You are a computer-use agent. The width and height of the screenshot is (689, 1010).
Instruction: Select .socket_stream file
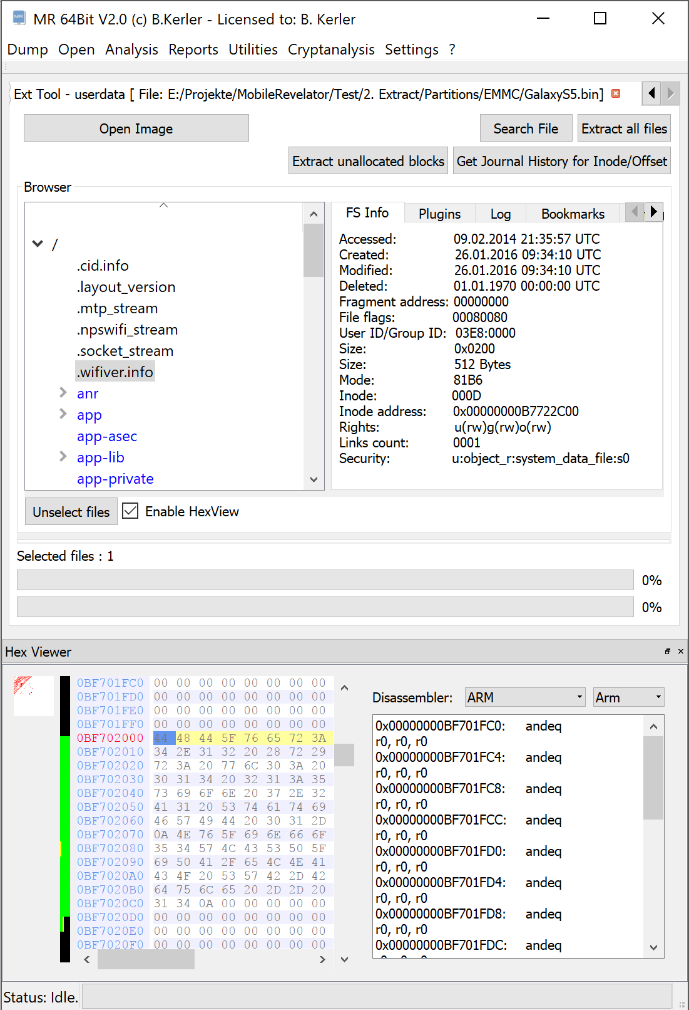[125, 351]
